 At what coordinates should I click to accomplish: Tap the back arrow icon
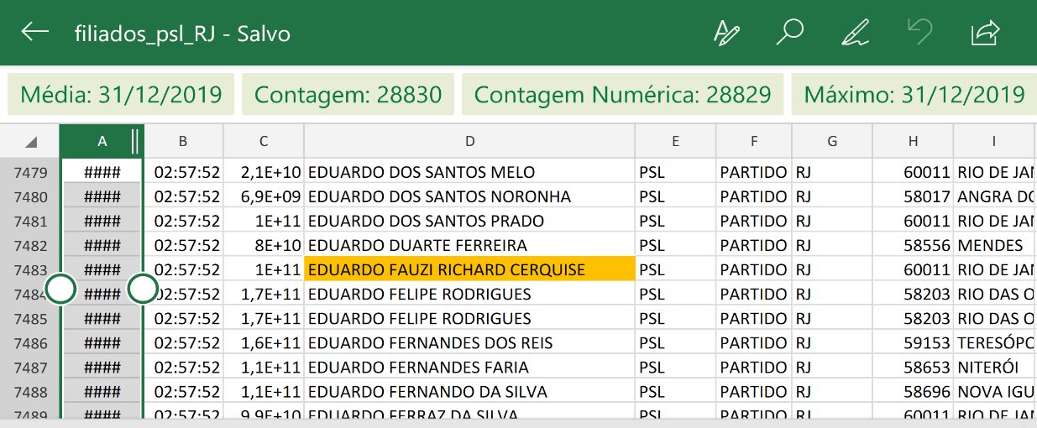34,33
